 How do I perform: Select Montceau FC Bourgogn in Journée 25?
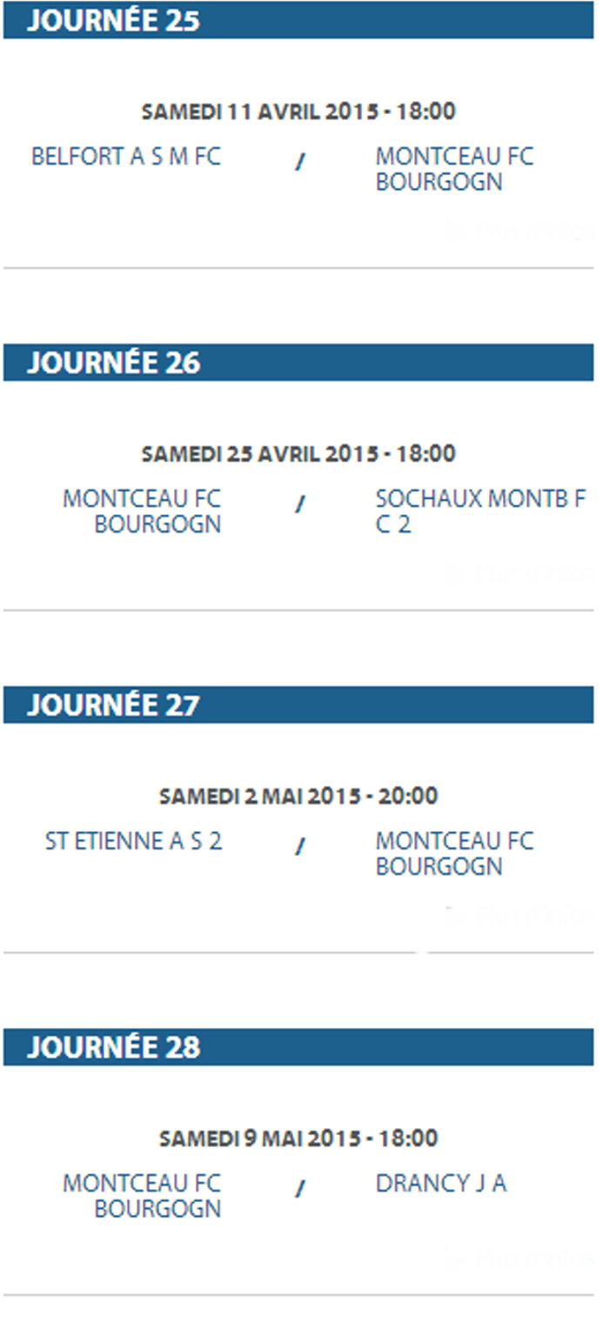tap(454, 169)
